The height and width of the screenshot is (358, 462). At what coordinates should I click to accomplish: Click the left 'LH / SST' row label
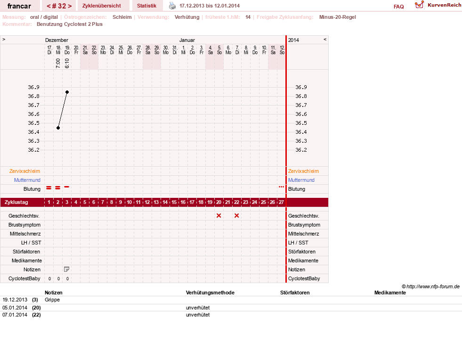[31, 243]
